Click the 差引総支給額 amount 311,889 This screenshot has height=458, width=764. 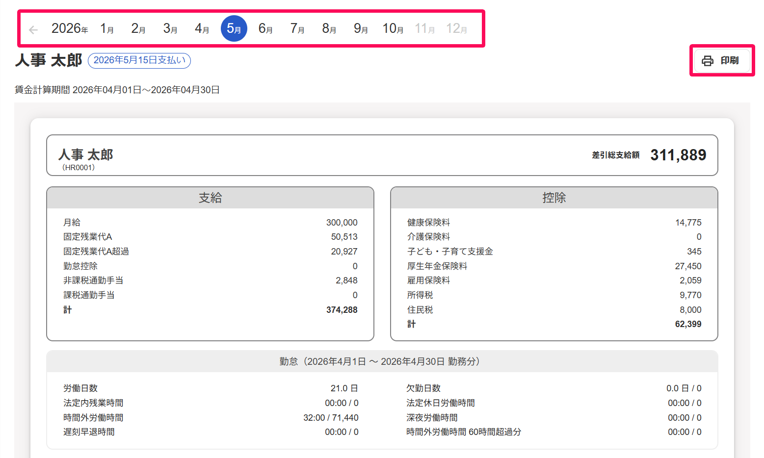pos(678,155)
